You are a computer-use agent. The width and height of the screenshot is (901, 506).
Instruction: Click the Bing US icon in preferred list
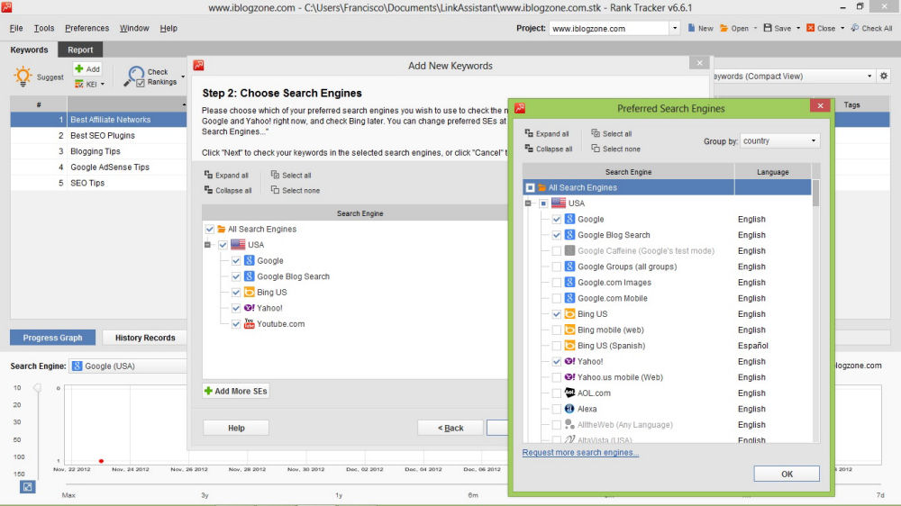click(569, 313)
